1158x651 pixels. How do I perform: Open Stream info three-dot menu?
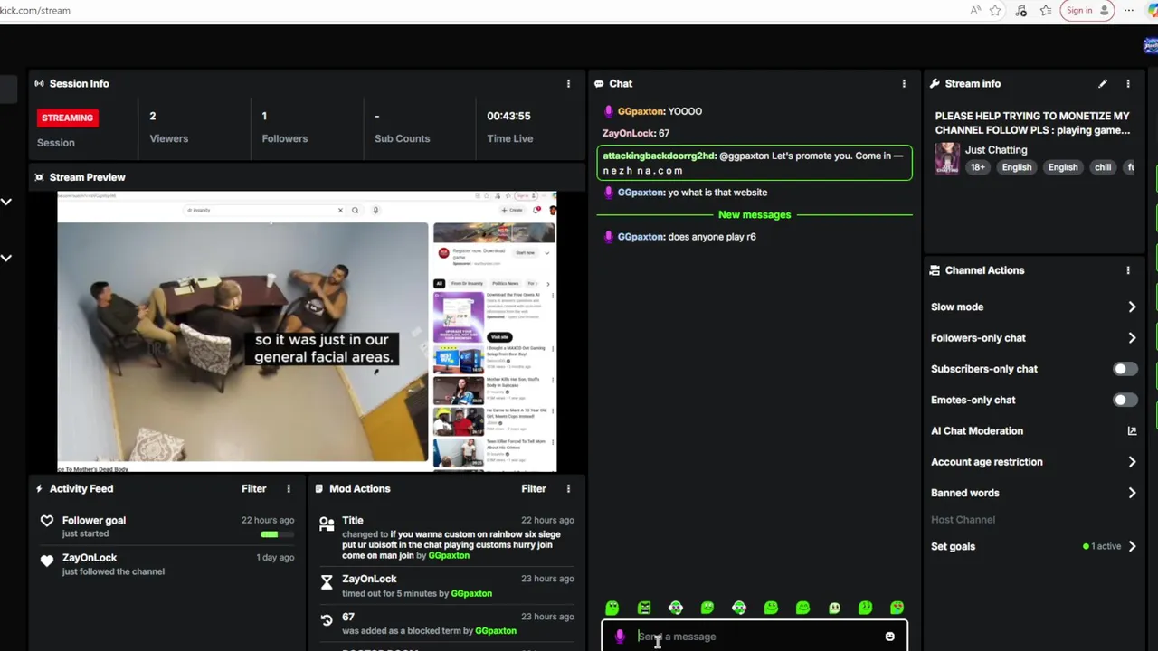[1128, 83]
